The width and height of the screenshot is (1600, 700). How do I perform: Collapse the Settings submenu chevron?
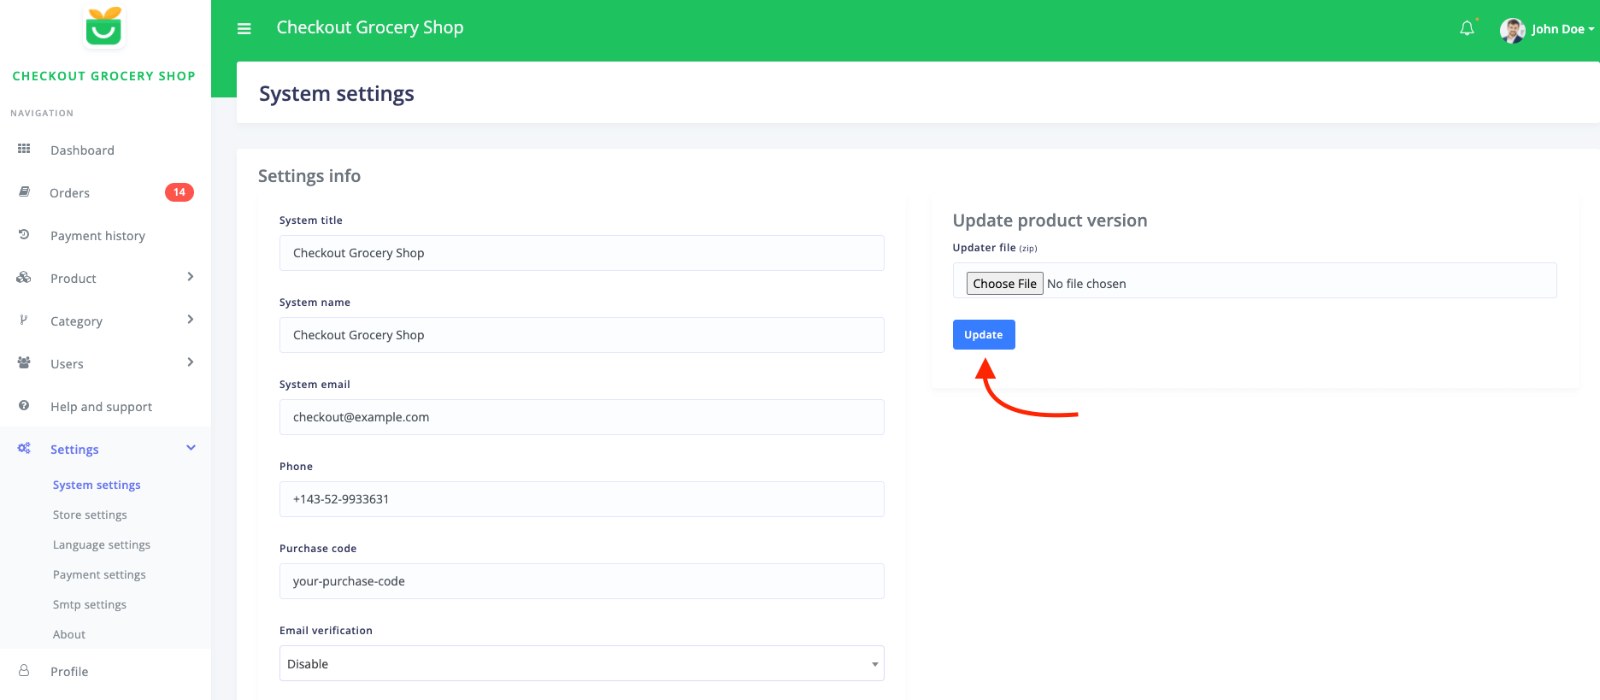(191, 448)
